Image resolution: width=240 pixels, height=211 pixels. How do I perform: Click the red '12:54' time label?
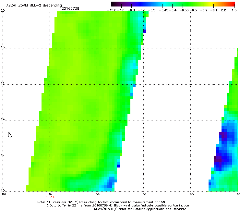(x=50, y=197)
